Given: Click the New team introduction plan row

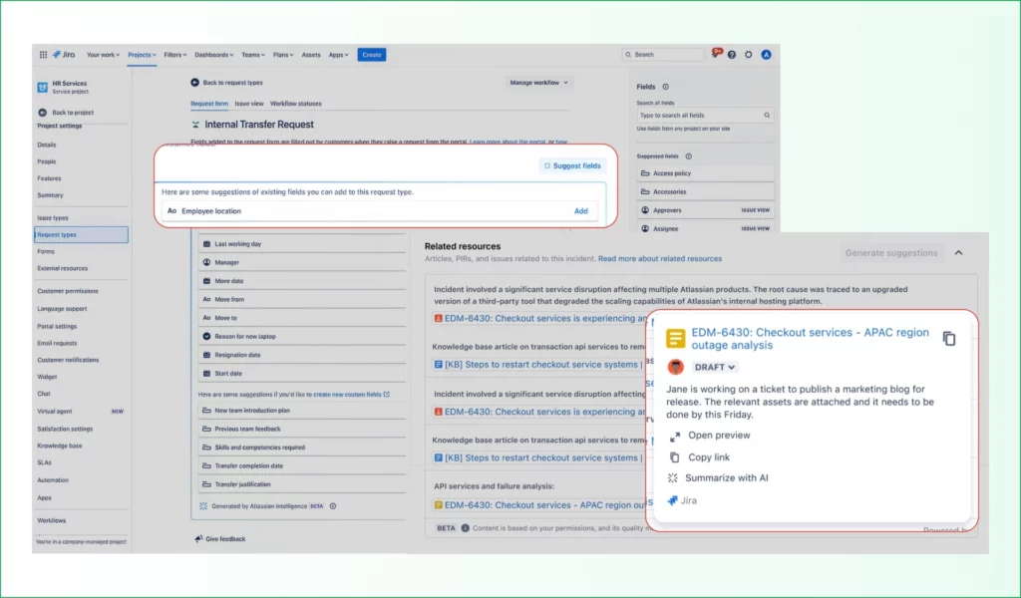Looking at the screenshot, I should tap(302, 411).
